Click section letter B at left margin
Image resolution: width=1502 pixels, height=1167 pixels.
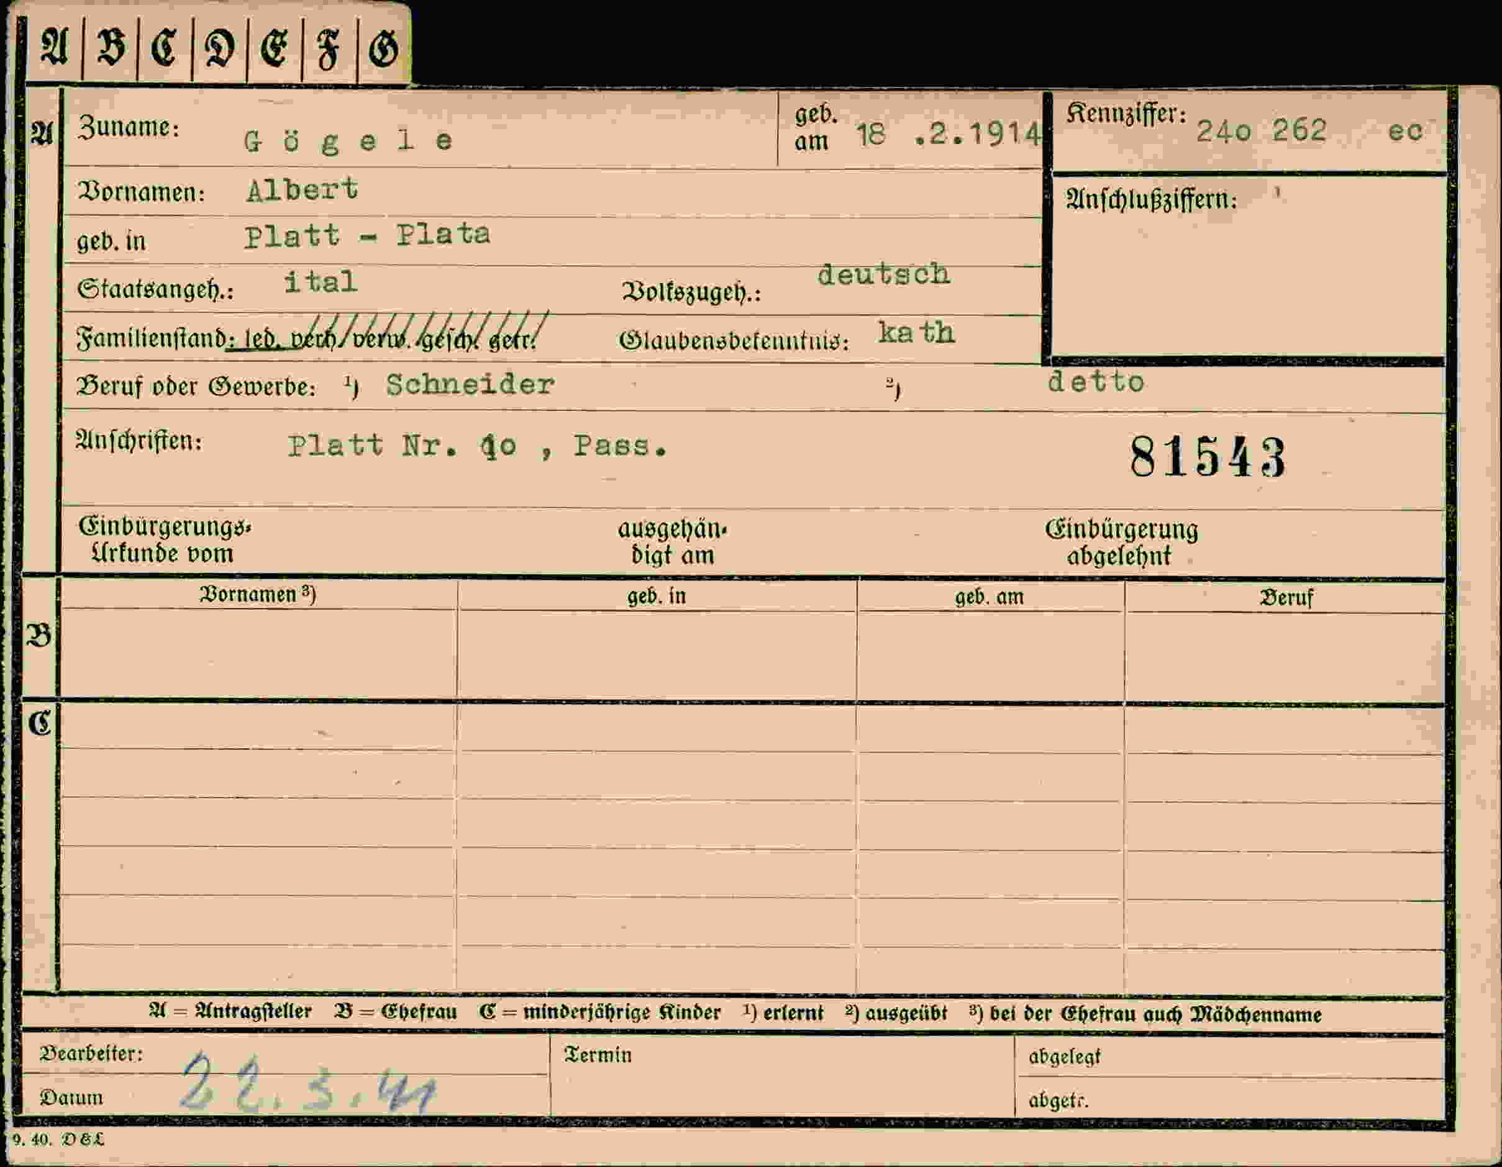[x=39, y=636]
